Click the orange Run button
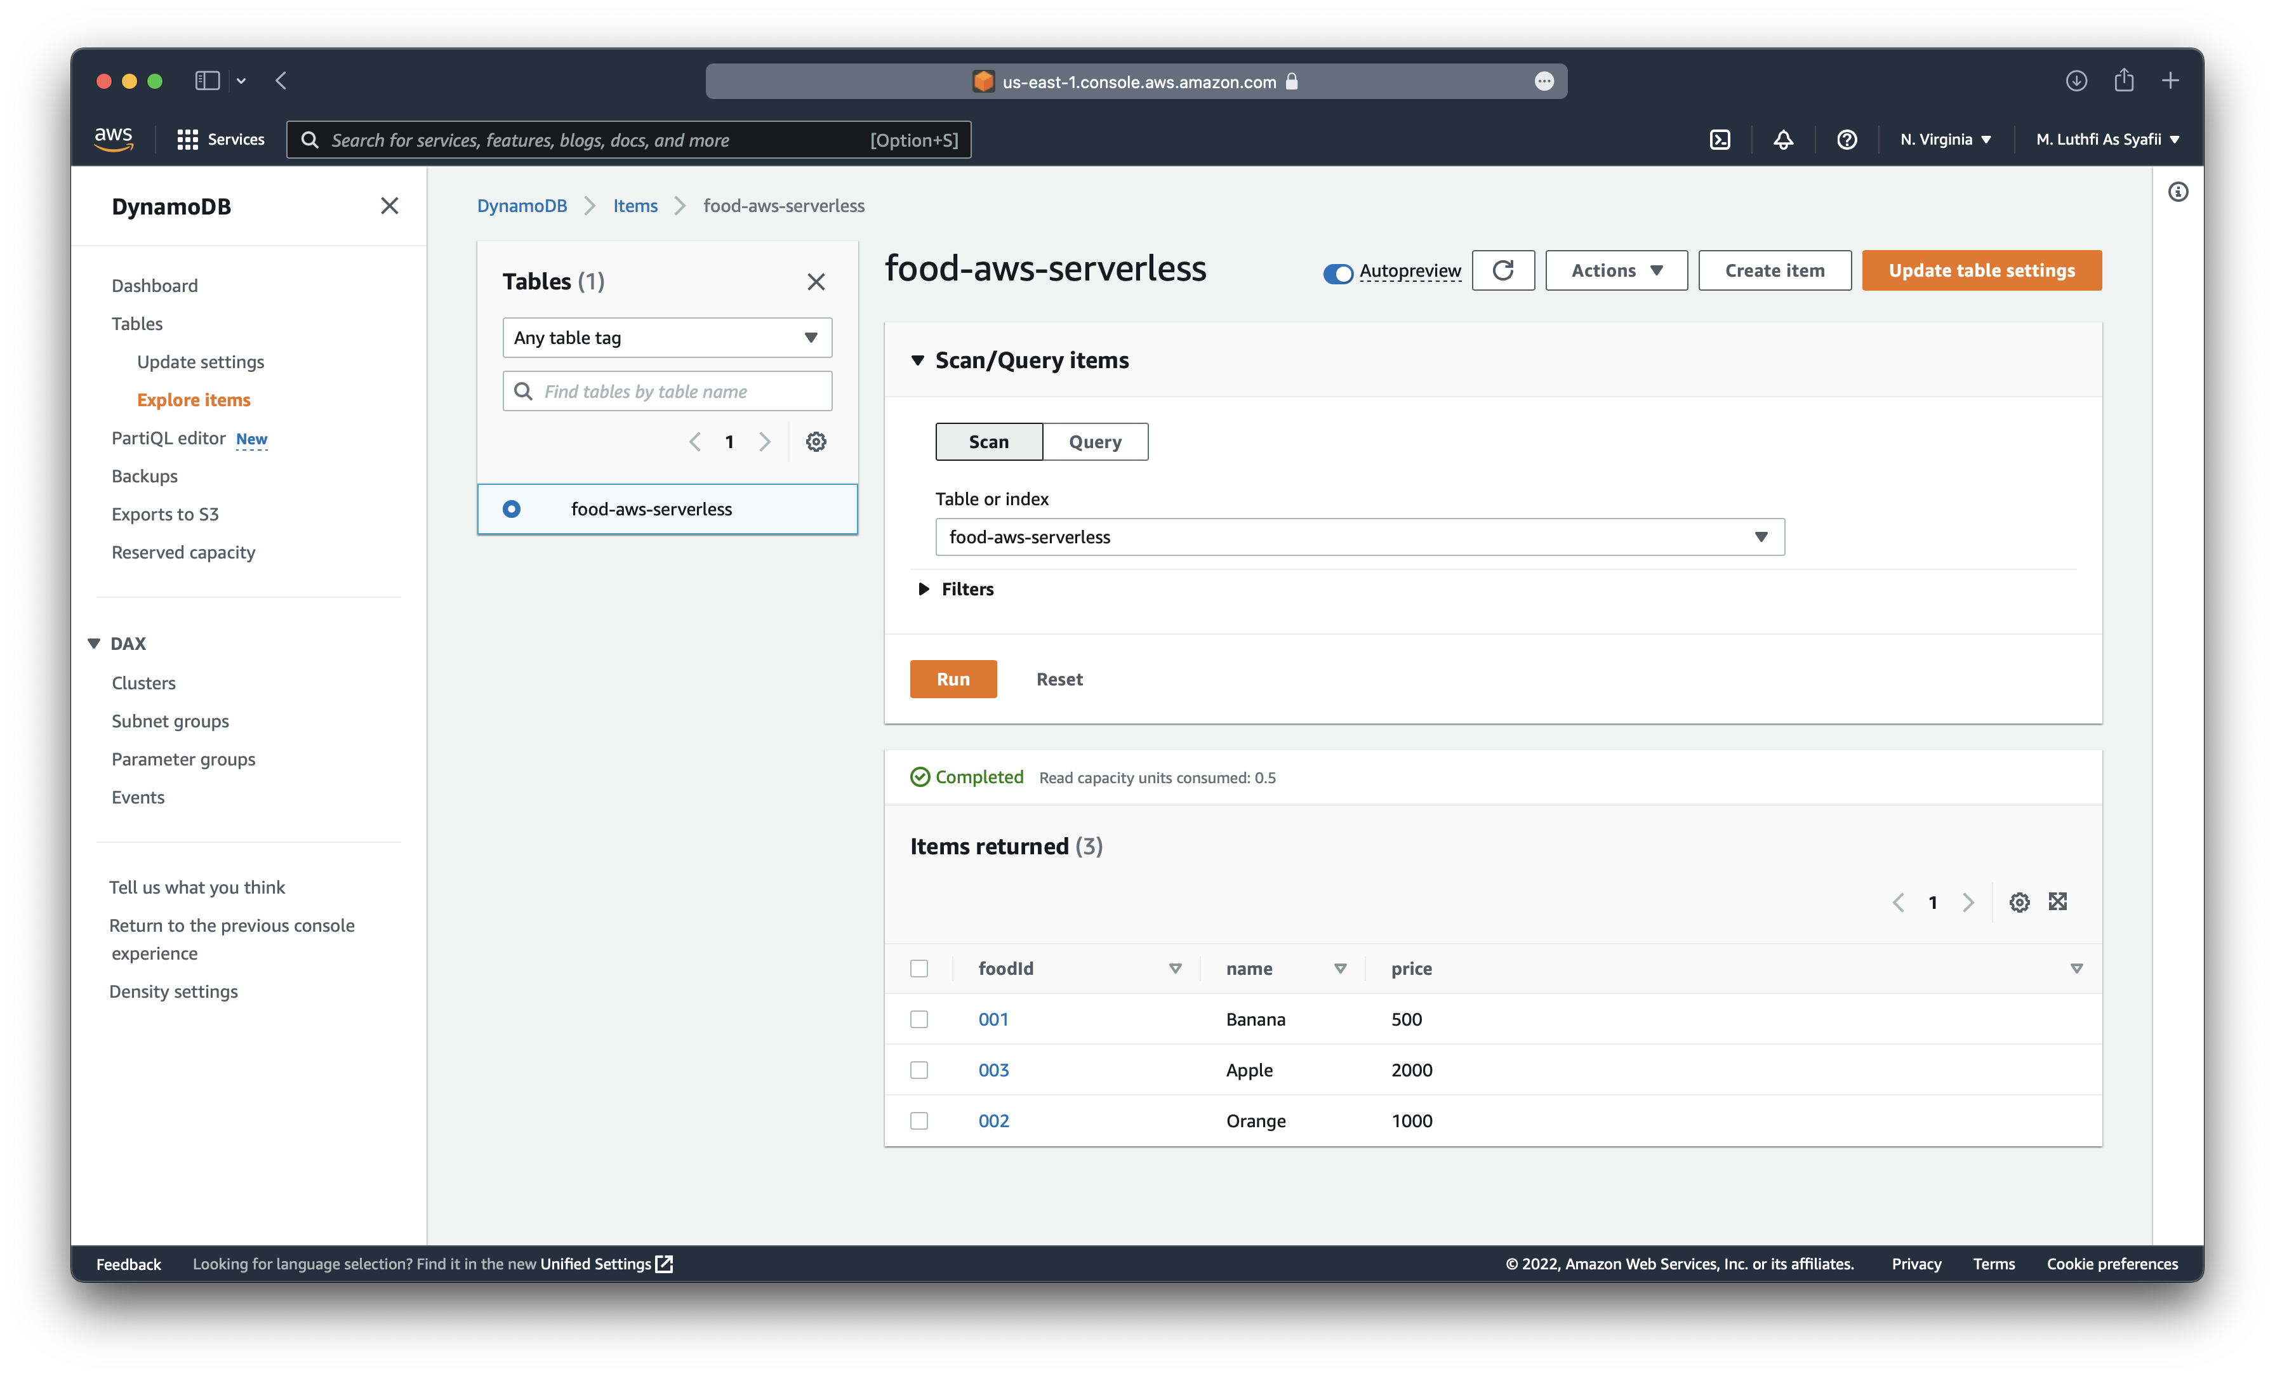 pyautogui.click(x=953, y=678)
